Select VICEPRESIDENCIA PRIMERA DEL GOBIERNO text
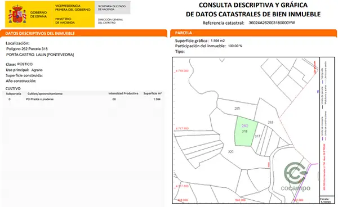This screenshot has height=207, width=338. [73, 8]
